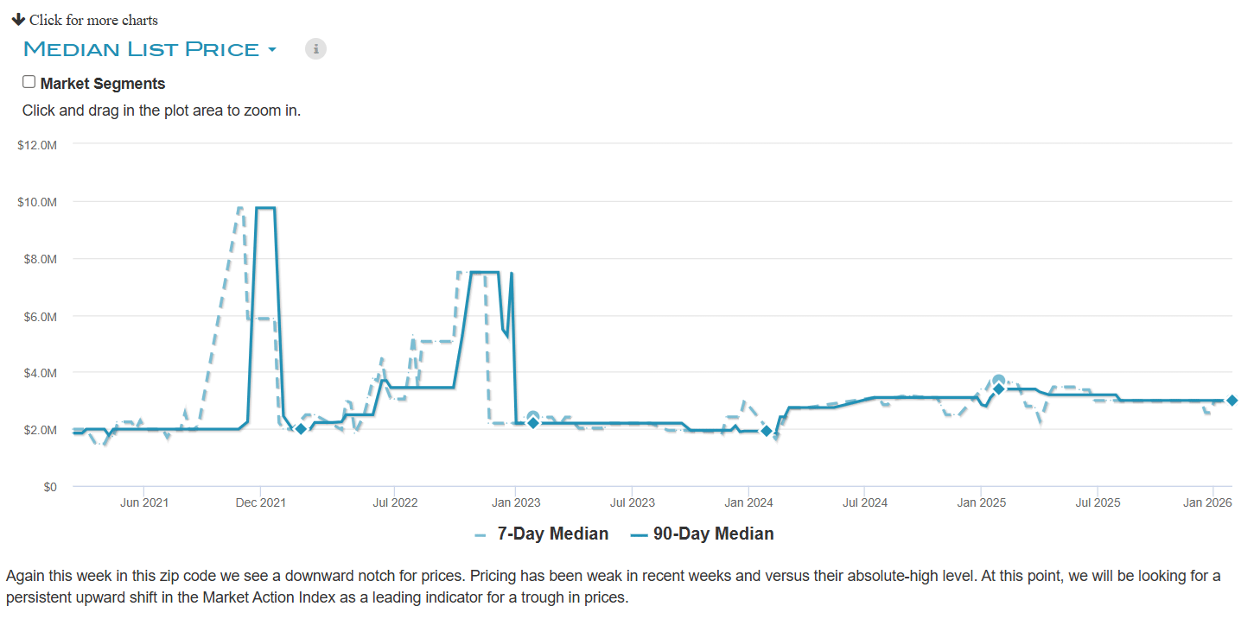Click the diamond marker near Jan 2023
1260x619 pixels.
point(533,423)
